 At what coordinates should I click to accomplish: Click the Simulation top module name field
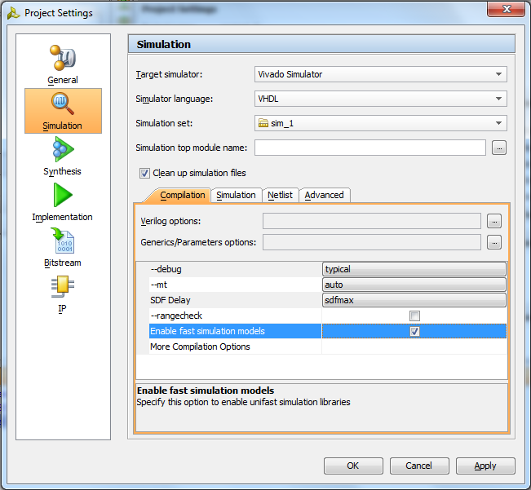(x=369, y=148)
